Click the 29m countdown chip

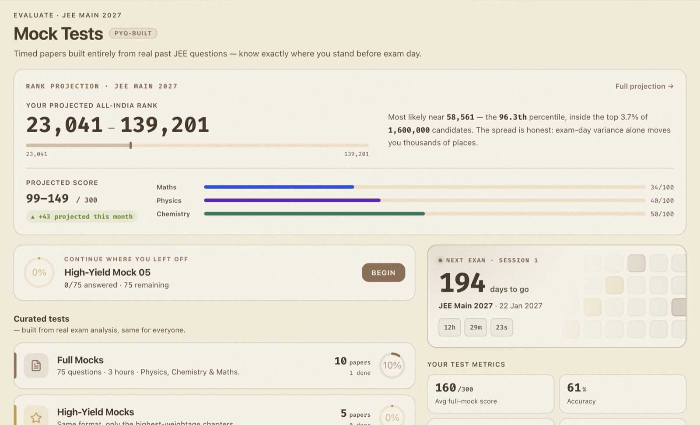476,327
